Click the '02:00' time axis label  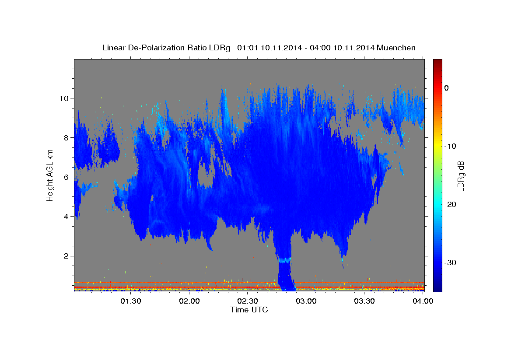tap(189, 301)
